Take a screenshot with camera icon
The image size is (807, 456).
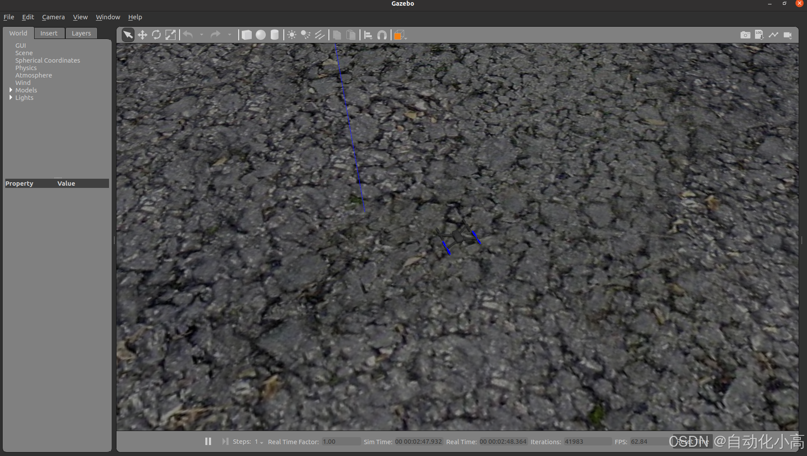coord(745,35)
